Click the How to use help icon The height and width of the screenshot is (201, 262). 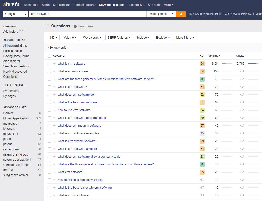click(75, 26)
